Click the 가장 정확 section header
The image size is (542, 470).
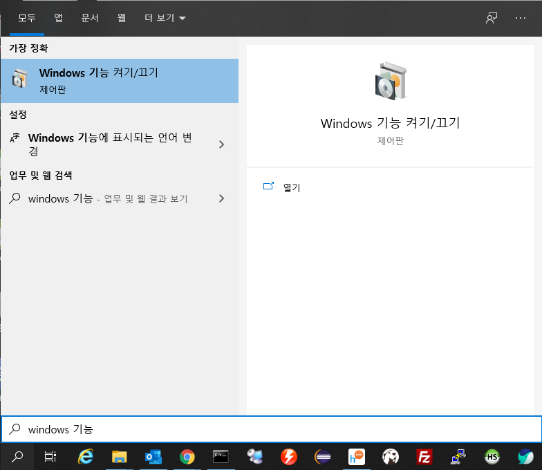(x=28, y=48)
